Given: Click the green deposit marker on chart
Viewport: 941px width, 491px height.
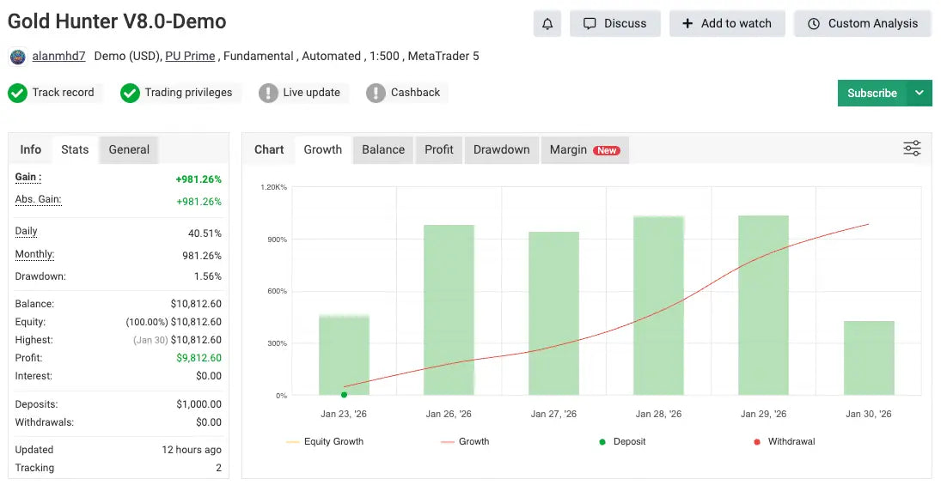Looking at the screenshot, I should (x=344, y=395).
